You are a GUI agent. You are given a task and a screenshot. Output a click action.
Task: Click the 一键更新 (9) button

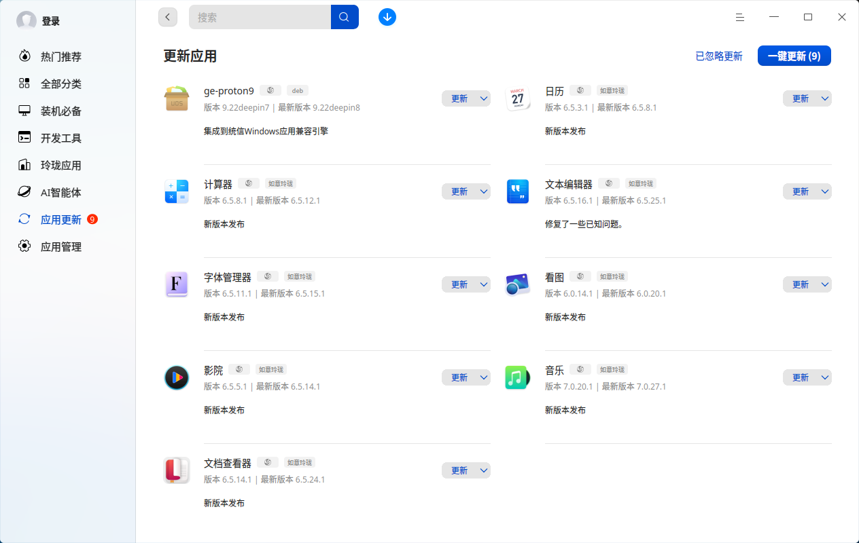[x=794, y=56]
